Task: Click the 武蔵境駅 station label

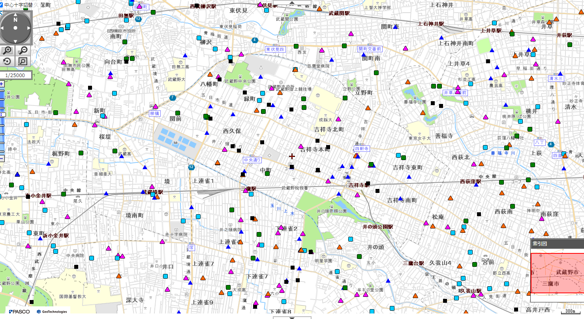Action: (x=152, y=192)
